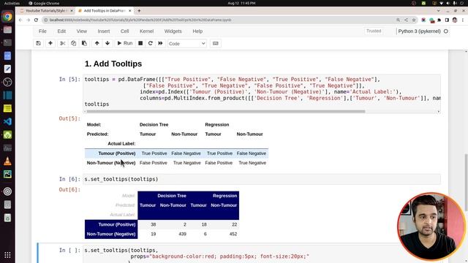
Task: Open the Chrome tab search chevron
Action: [x=438, y=11]
